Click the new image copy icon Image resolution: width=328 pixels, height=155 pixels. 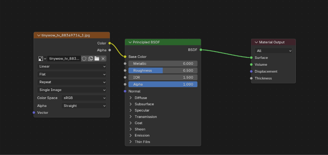(91, 59)
